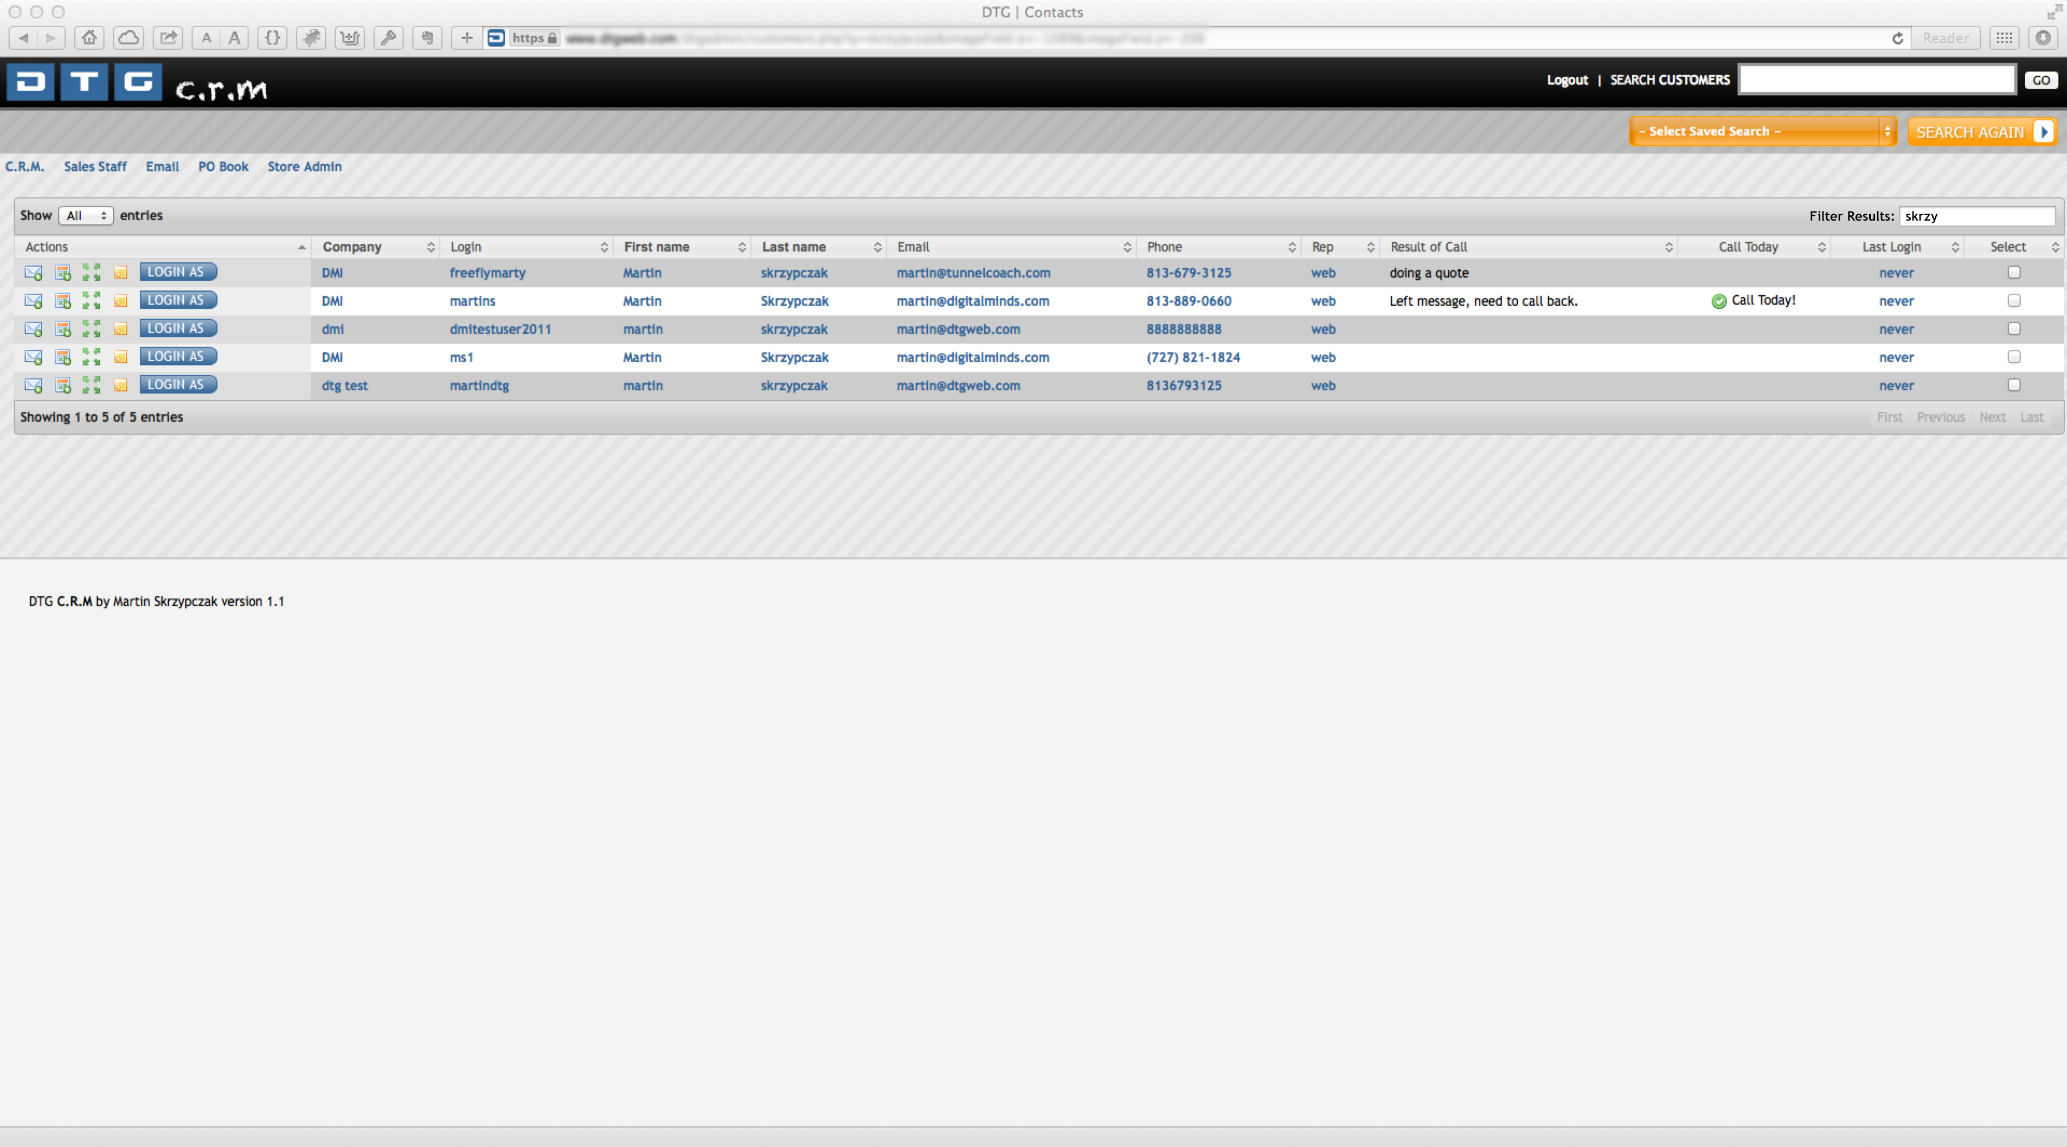
Task: Open Sales Staff menu
Action: [95, 167]
